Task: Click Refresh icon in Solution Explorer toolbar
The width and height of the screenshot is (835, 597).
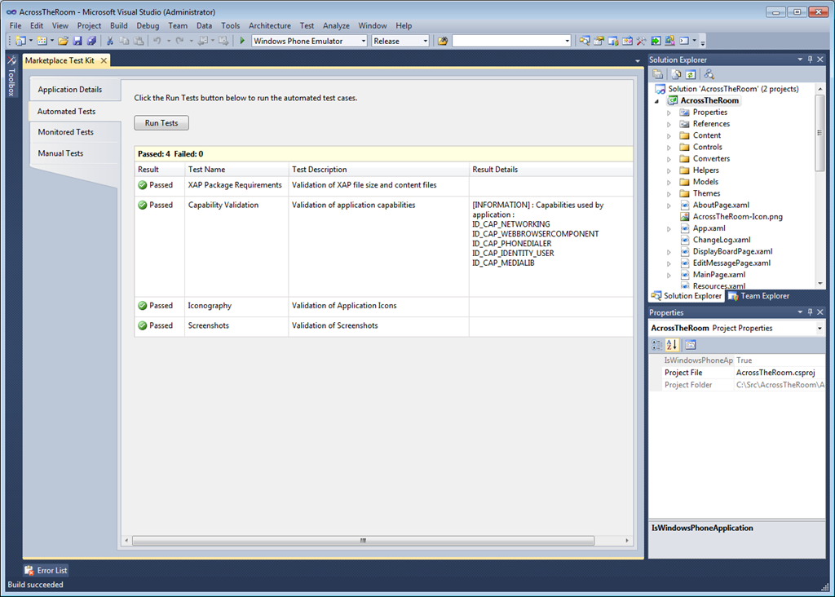Action: click(x=690, y=74)
